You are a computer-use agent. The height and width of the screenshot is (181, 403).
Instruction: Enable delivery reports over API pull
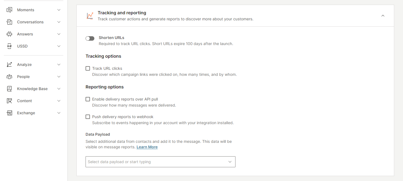pyautogui.click(x=88, y=99)
